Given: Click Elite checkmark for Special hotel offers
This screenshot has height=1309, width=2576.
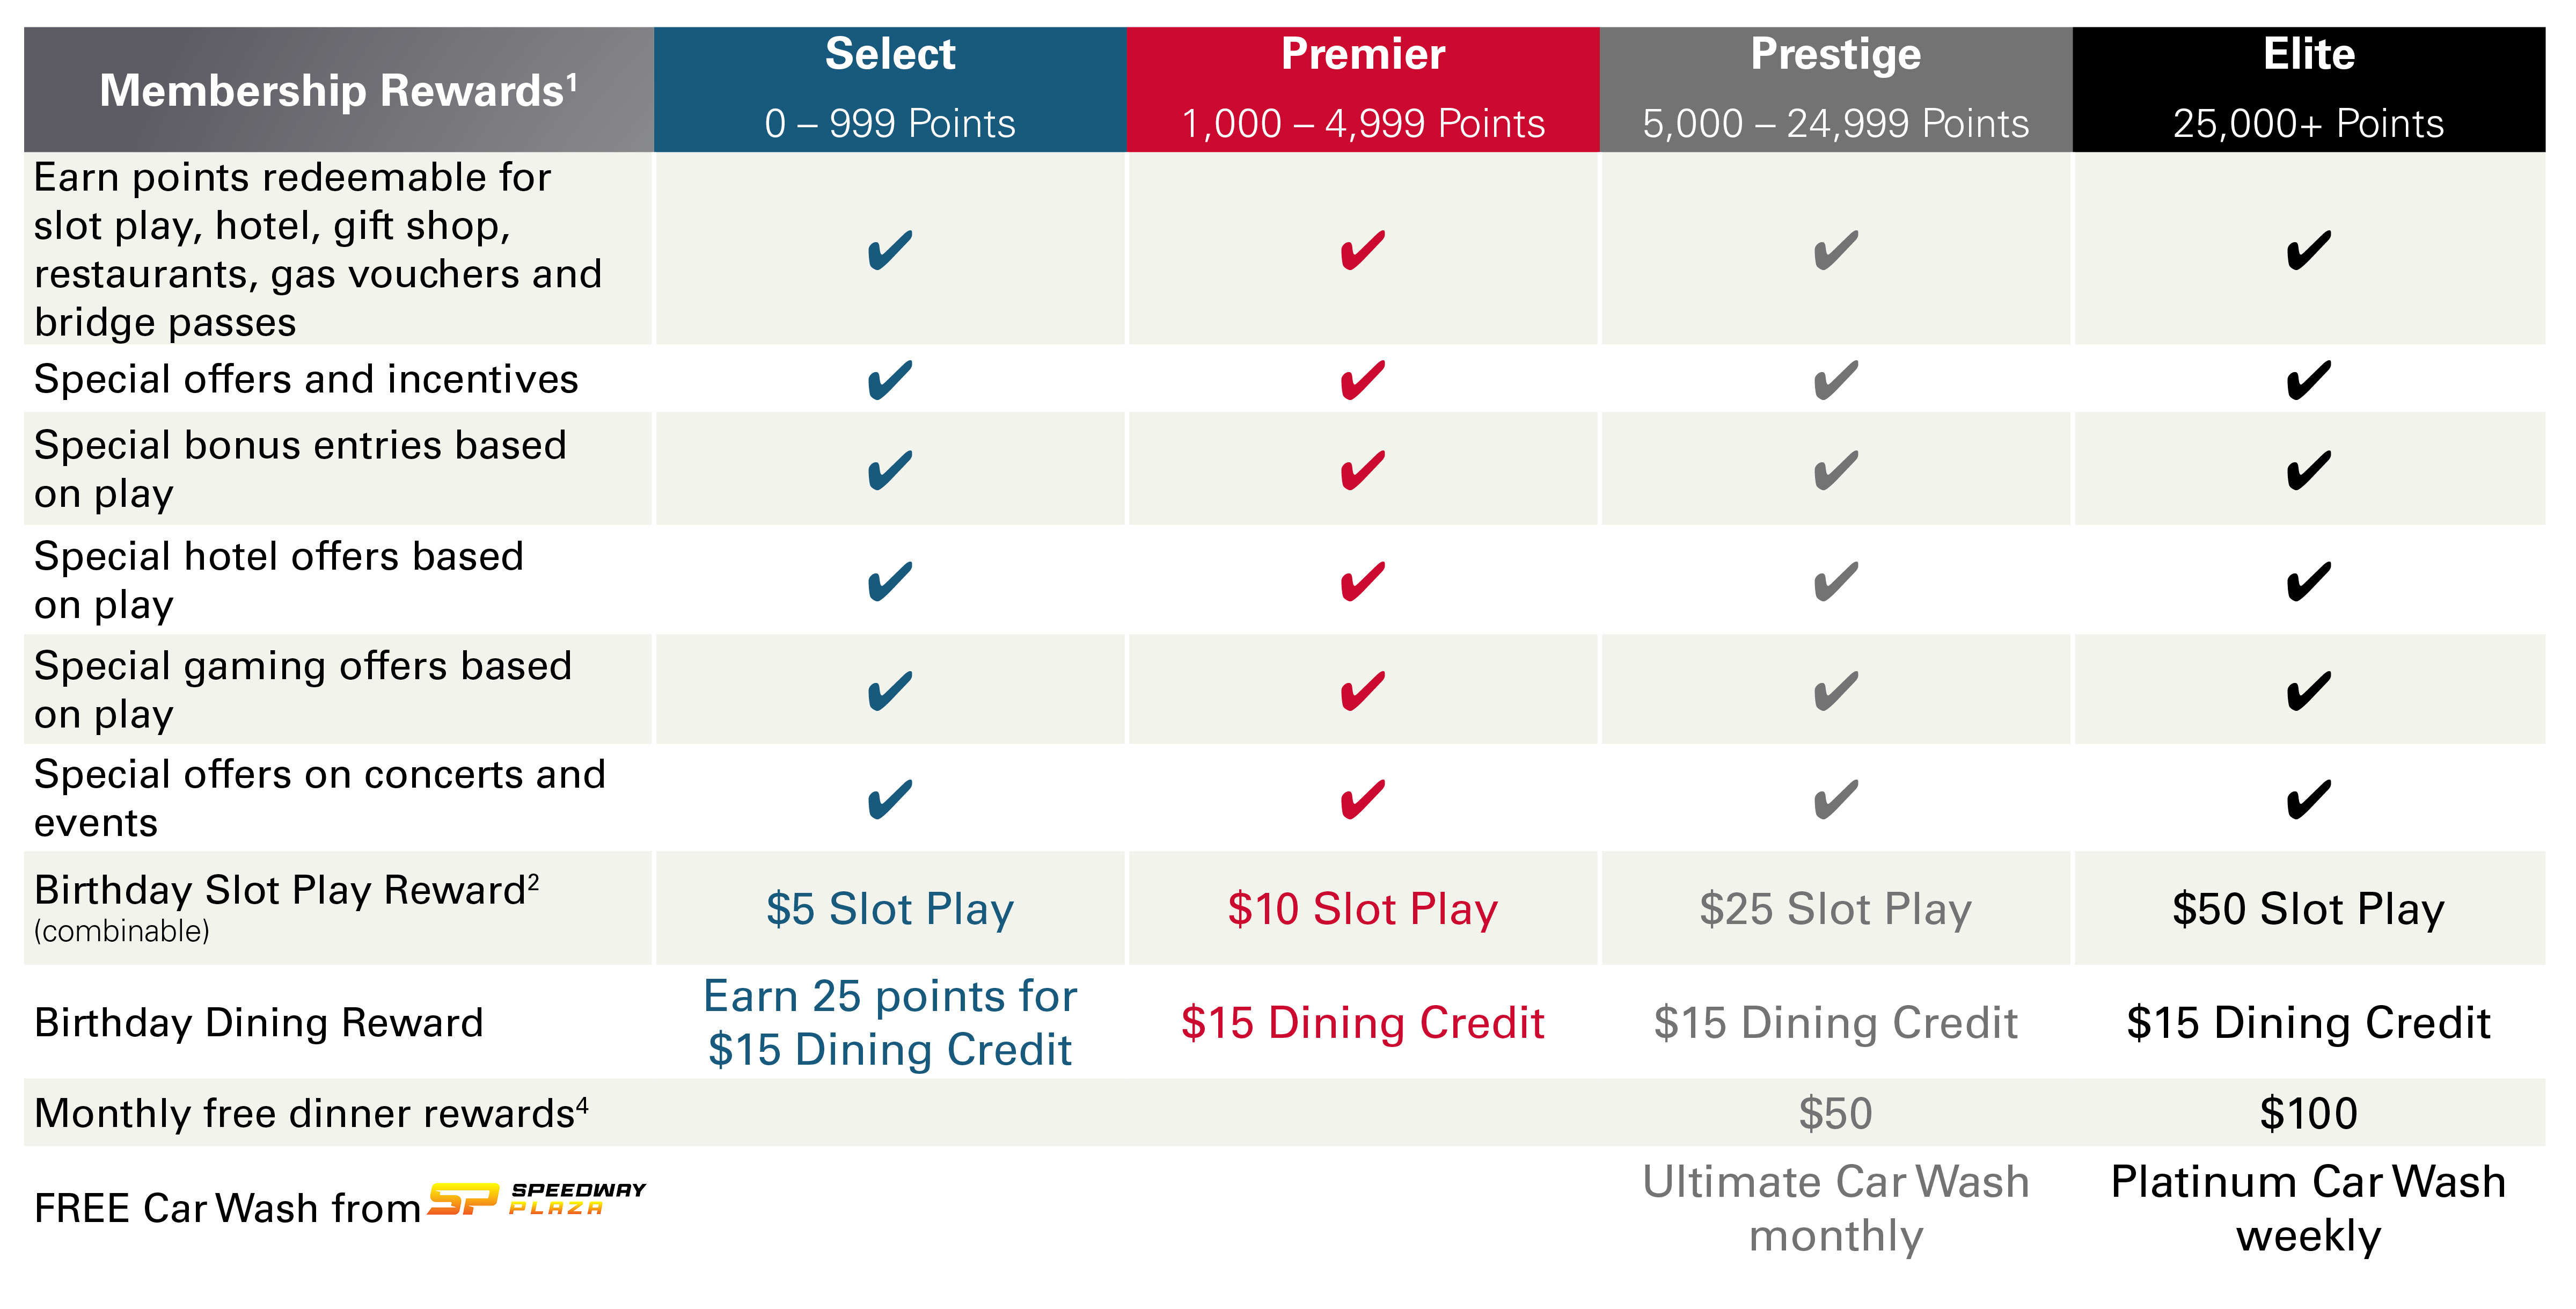Looking at the screenshot, I should (x=2308, y=581).
